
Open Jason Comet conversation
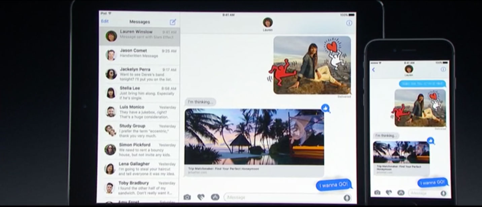[x=139, y=55]
